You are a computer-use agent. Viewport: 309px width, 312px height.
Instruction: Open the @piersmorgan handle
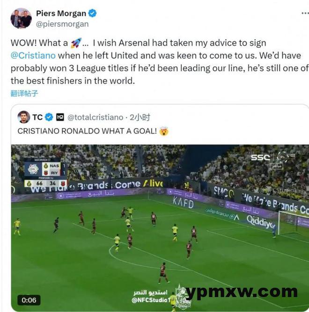coord(62,24)
